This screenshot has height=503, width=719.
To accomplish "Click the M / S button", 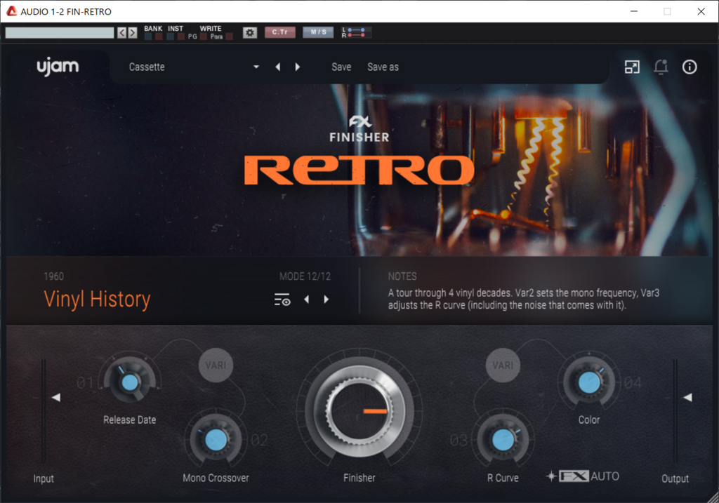I will [x=318, y=32].
